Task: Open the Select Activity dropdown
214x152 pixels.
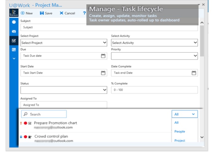Action: (x=154, y=43)
